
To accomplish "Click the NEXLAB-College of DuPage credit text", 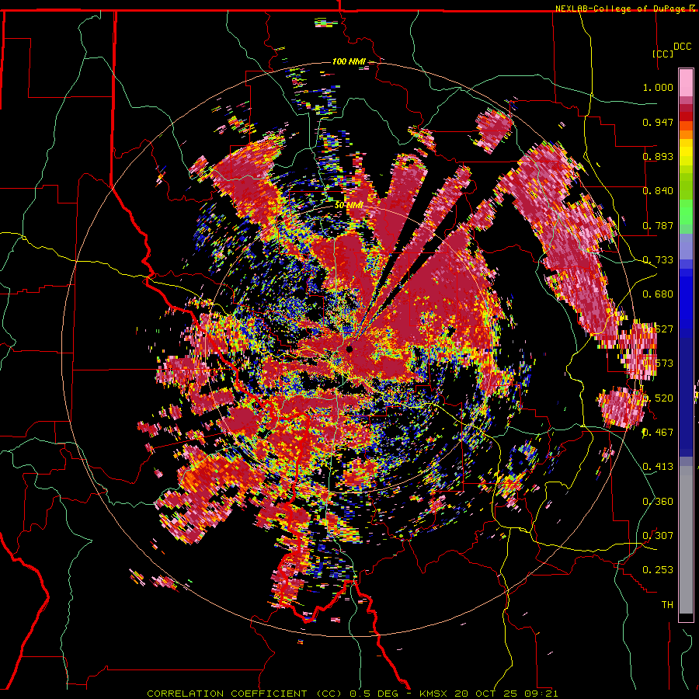I will coord(621,9).
